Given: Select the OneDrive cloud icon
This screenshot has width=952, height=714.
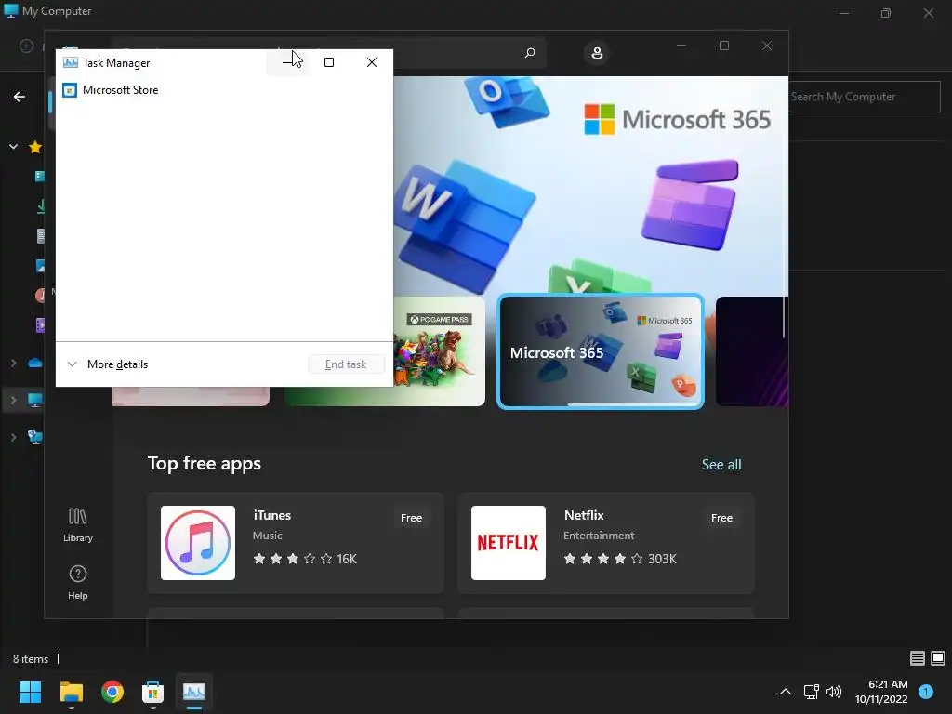Looking at the screenshot, I should [x=35, y=364].
